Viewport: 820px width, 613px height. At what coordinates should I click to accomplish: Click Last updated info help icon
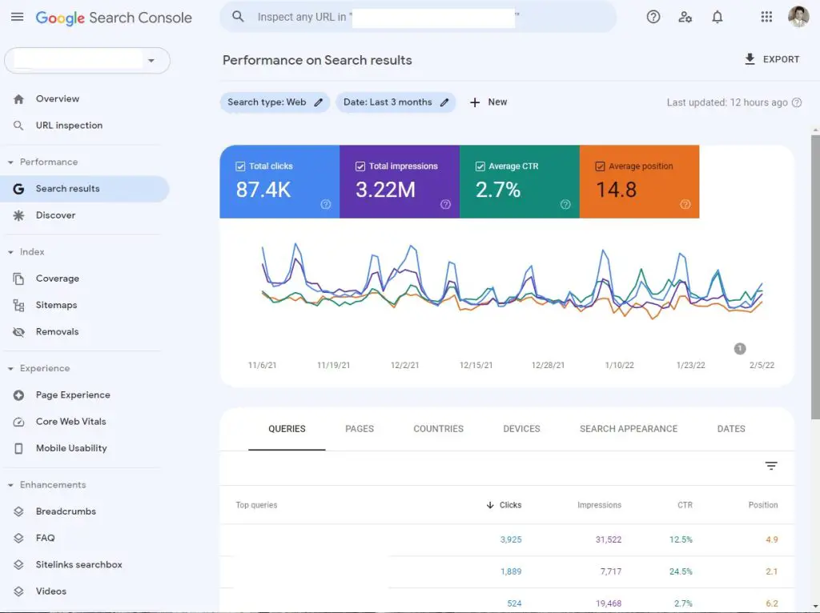[x=797, y=102]
